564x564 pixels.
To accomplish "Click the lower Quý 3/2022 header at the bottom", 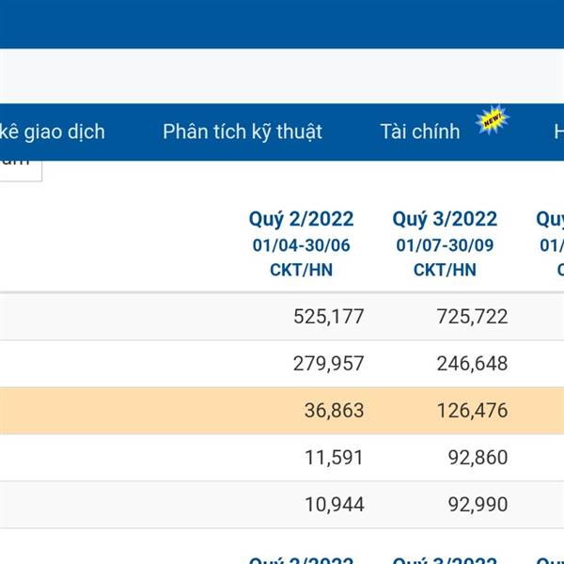I will pyautogui.click(x=445, y=559).
